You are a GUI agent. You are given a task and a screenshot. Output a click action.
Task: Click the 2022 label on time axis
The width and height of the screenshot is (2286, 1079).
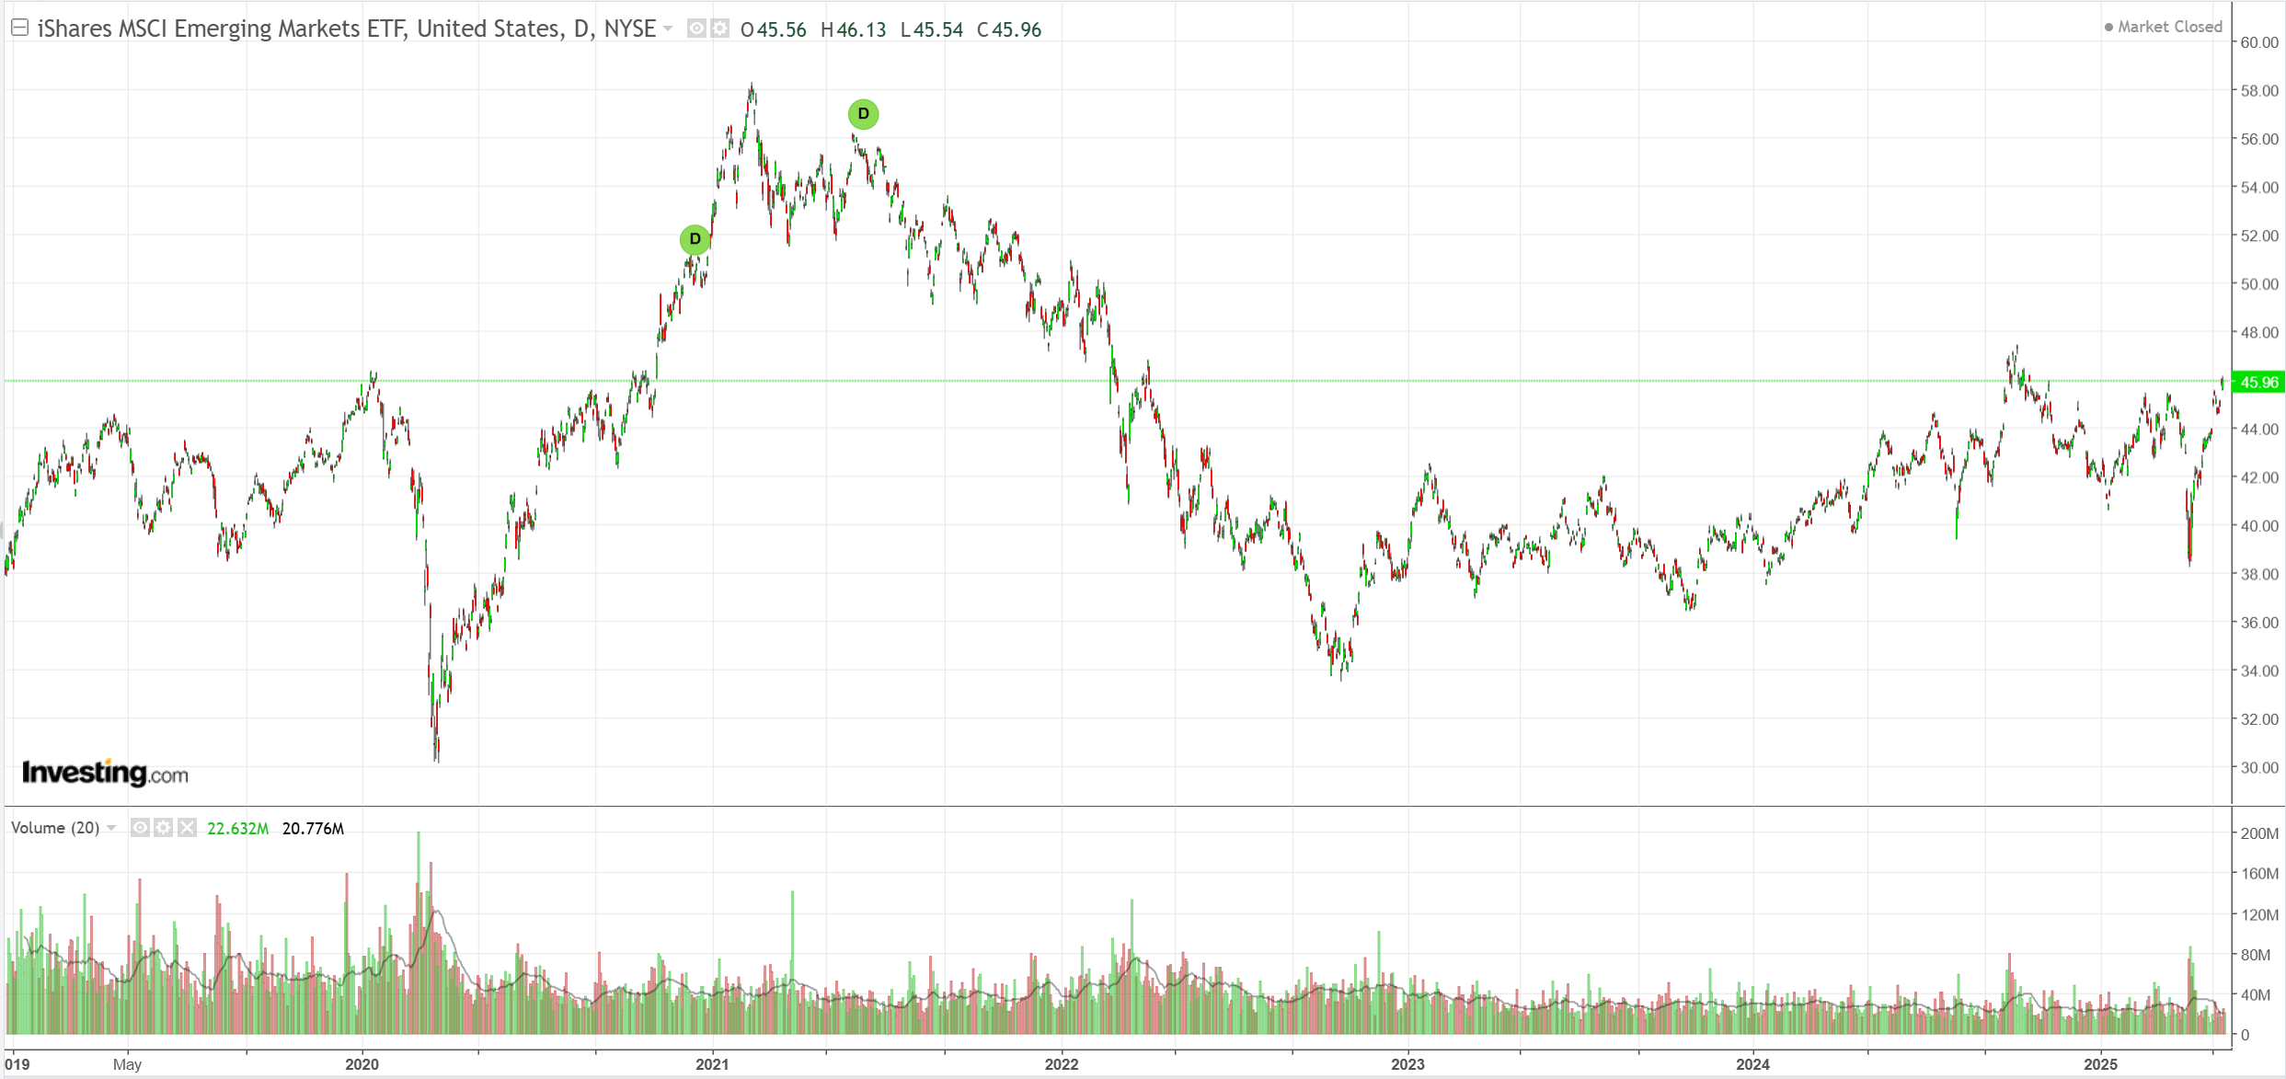coord(1061,1064)
